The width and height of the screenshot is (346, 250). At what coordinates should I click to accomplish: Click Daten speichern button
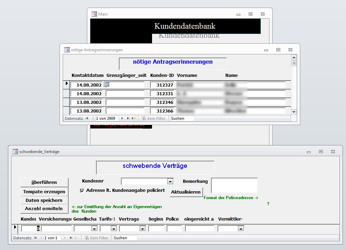click(x=44, y=200)
